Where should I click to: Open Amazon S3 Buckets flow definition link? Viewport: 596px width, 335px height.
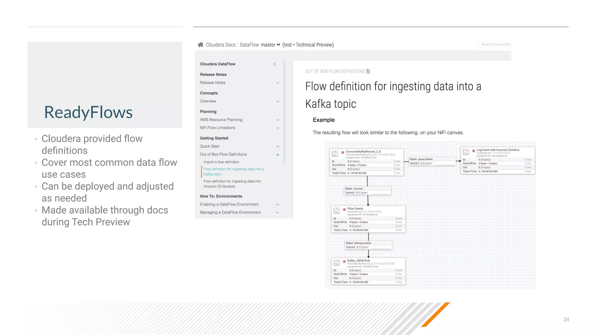(x=232, y=184)
